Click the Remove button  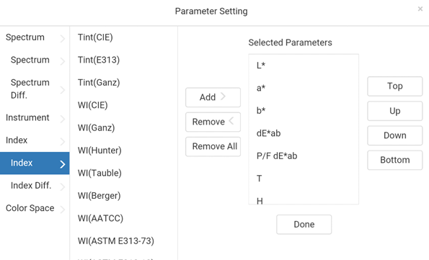point(213,122)
